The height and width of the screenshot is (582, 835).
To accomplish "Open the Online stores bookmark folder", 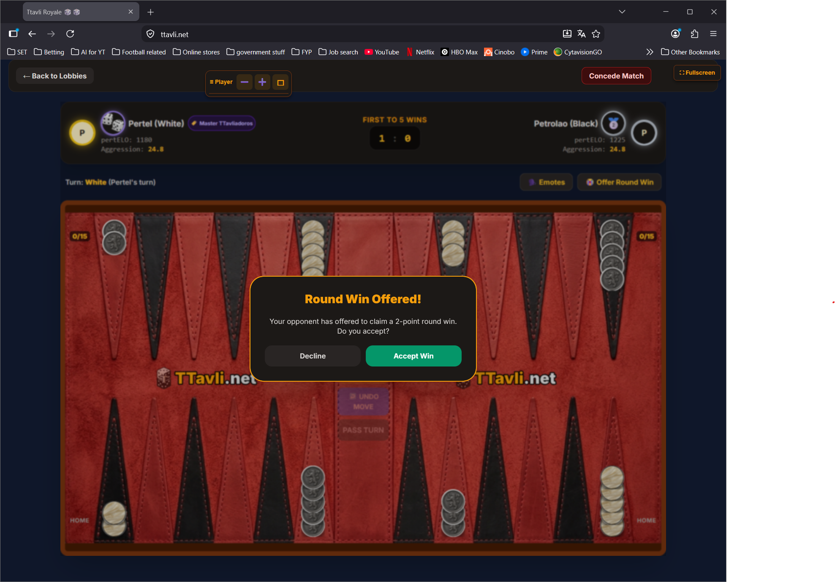I will 196,52.
